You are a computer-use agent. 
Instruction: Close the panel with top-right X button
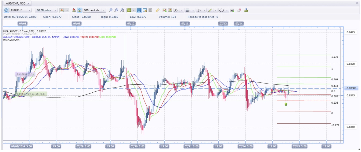click(x=357, y=2)
